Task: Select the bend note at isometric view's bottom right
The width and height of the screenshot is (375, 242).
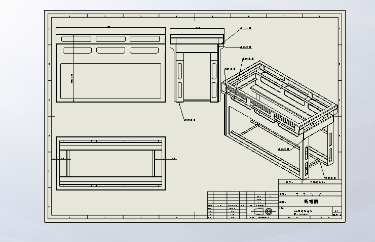Action: [x=330, y=178]
